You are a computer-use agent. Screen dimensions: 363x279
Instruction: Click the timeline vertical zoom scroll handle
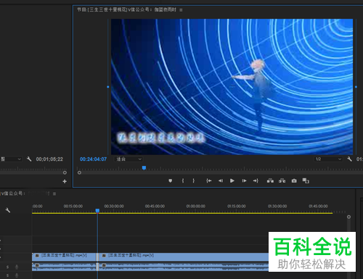[348, 217]
